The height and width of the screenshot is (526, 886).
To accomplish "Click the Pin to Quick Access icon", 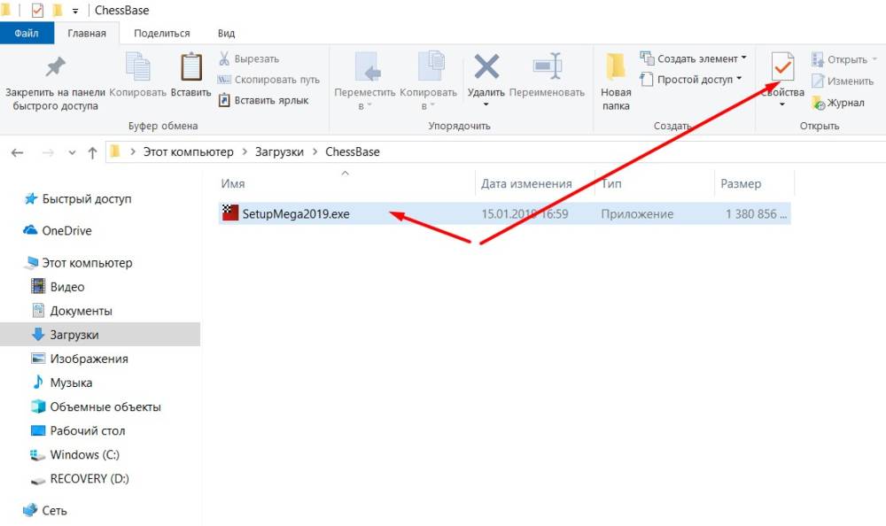I will point(55,67).
